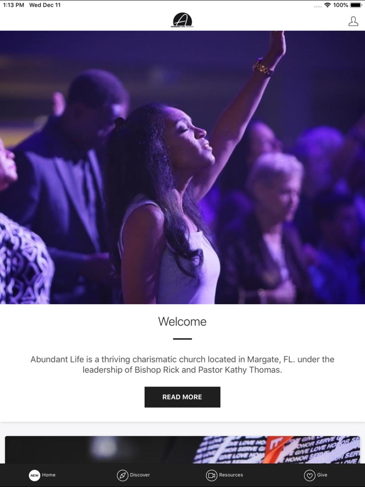The height and width of the screenshot is (487, 365).
Task: Open the user profile icon
Action: point(353,21)
